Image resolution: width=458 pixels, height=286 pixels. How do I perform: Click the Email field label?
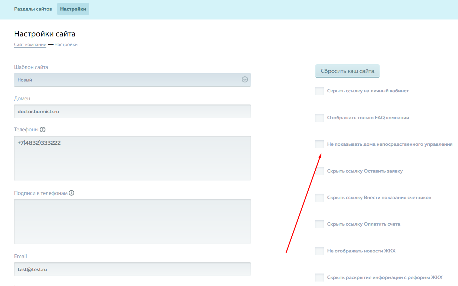click(x=20, y=256)
